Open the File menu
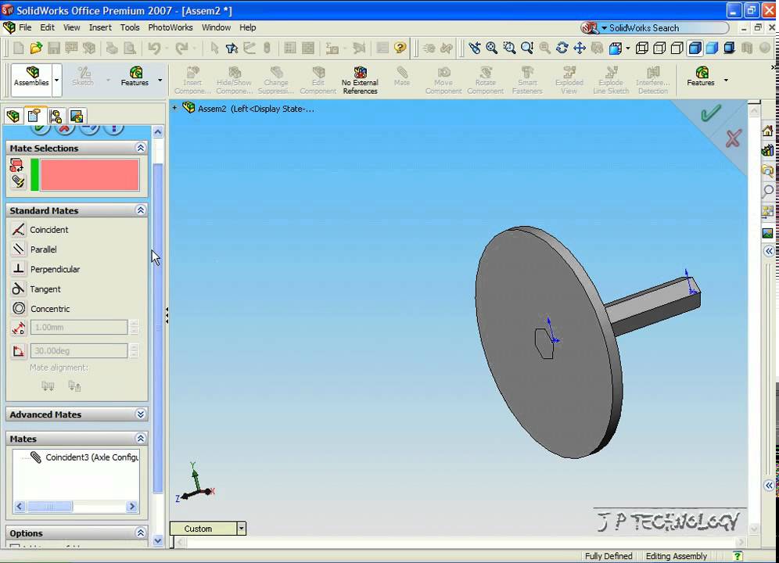 coord(25,27)
